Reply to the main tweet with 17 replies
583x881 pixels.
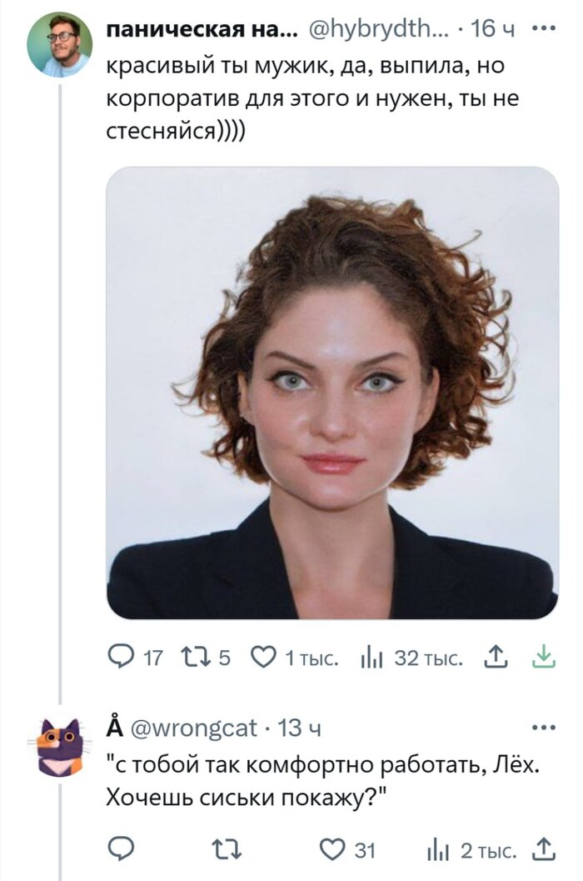[122, 658]
